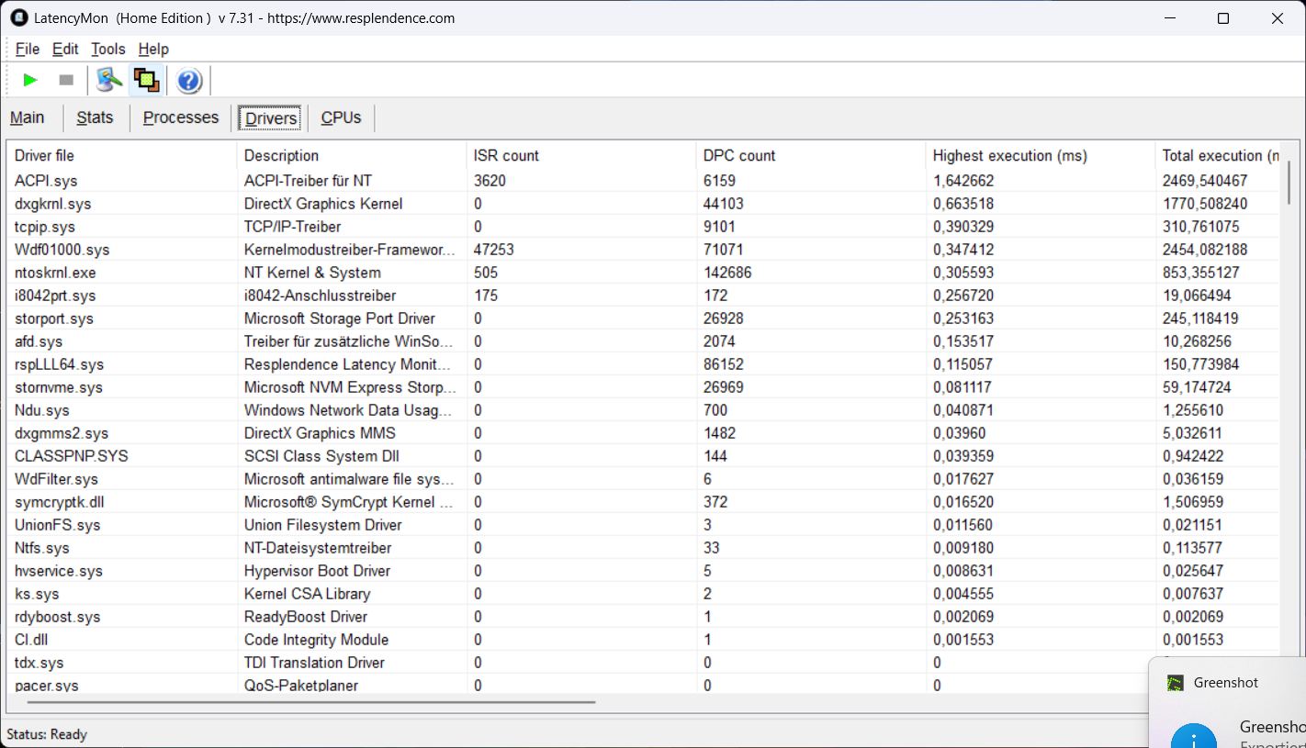This screenshot has height=748, width=1306.
Task: Select the pacer.sys driver row
Action: click(x=578, y=685)
